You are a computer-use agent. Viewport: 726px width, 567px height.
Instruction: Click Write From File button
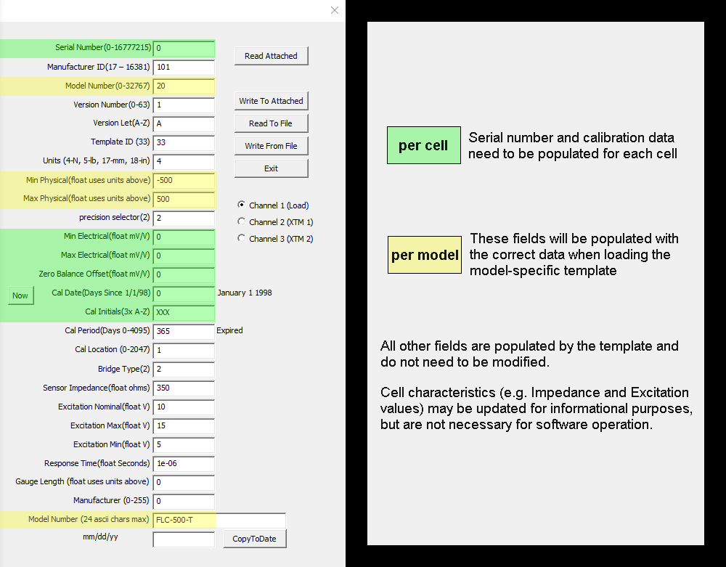tap(271, 146)
